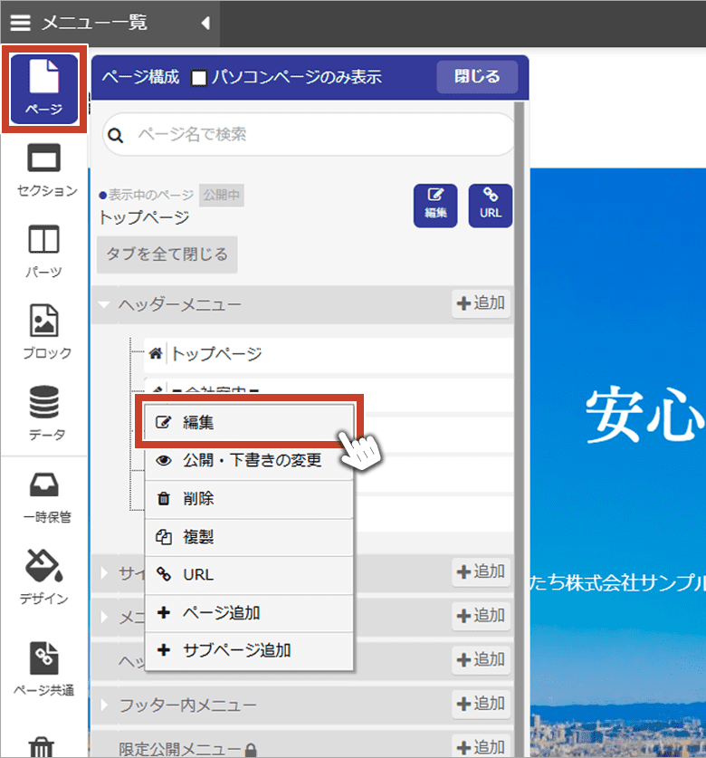Click the 限定公開メニュー section label
Viewport: 706px width, 758px height.
point(180,749)
